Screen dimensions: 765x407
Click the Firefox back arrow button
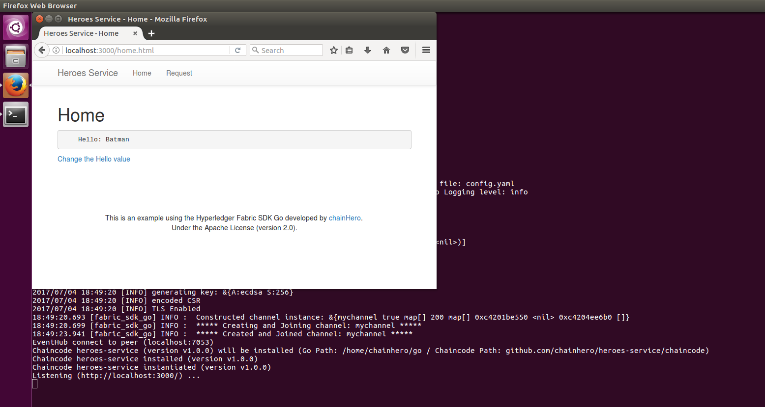(x=42, y=50)
